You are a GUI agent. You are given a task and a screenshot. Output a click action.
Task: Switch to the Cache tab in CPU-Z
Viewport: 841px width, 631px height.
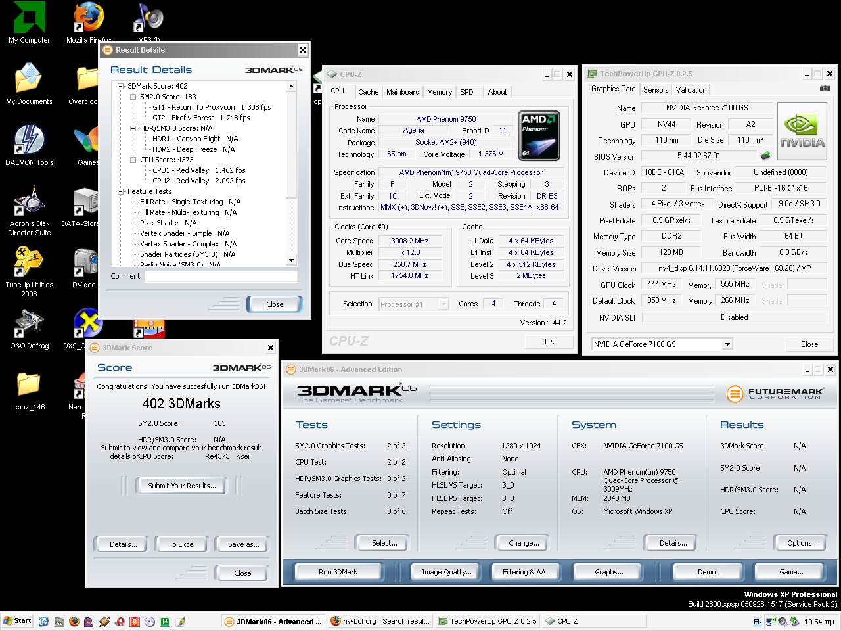point(368,92)
